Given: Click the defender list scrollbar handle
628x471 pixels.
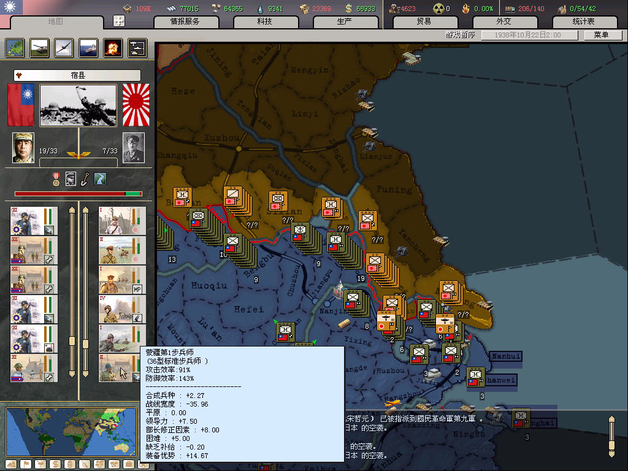Looking at the screenshot, I should pos(85,343).
